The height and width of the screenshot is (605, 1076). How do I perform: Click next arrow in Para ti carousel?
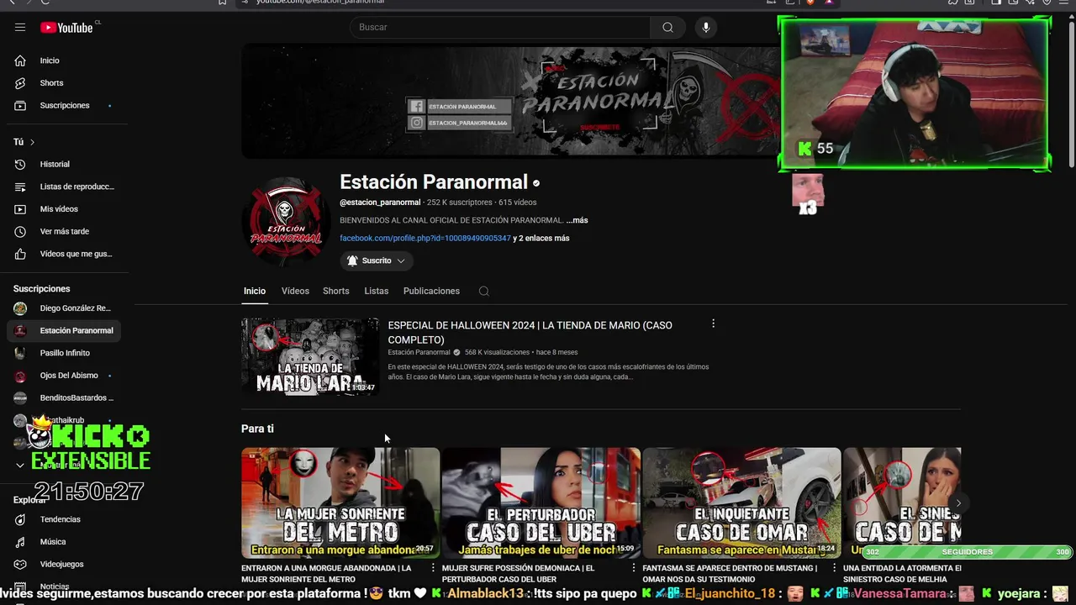[x=958, y=503]
